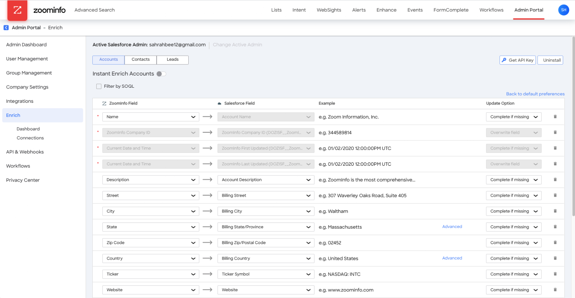Open the Billing Zip/Postal Code dropdown
The image size is (575, 298).
point(266,243)
